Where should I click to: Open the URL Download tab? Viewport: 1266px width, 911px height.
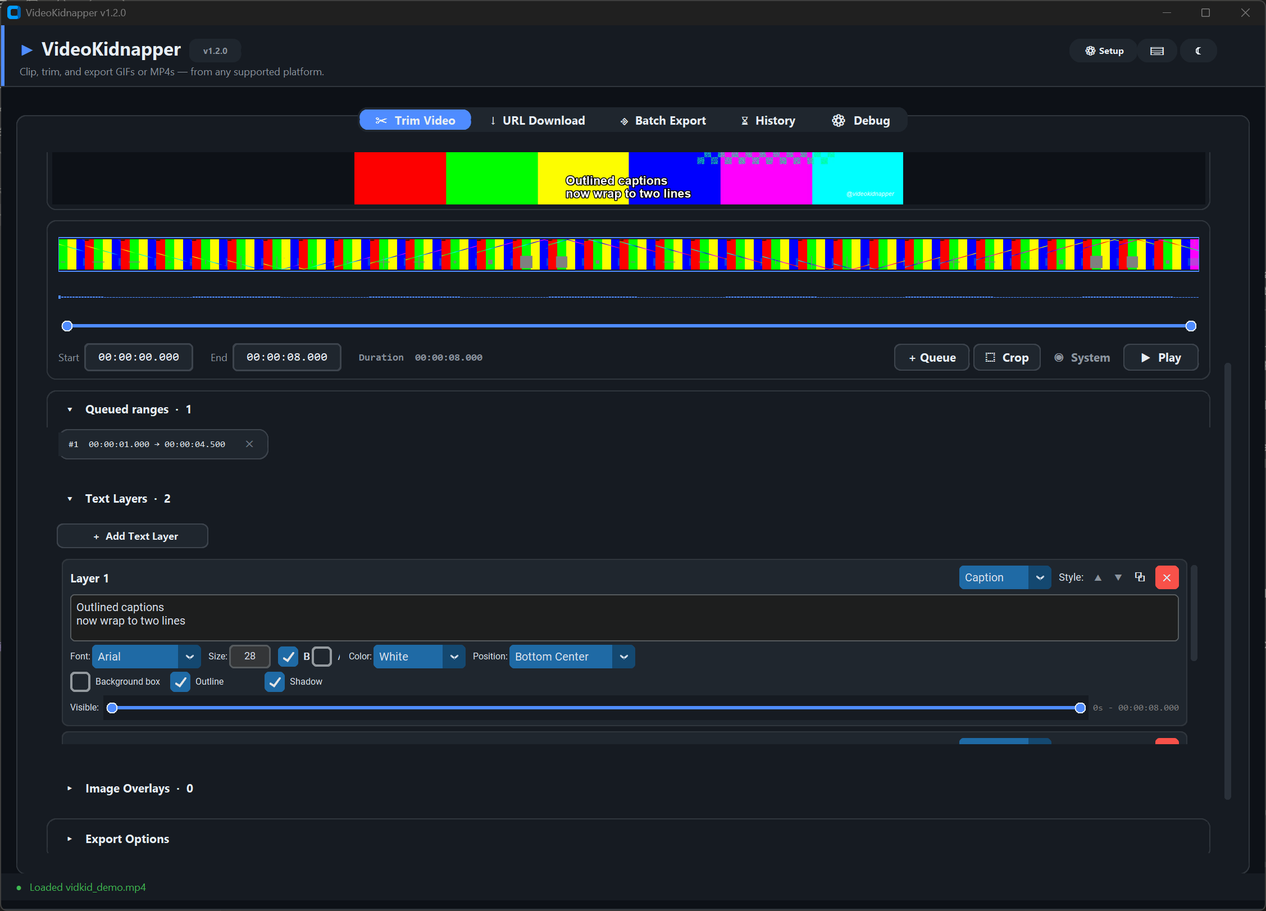pyautogui.click(x=537, y=120)
